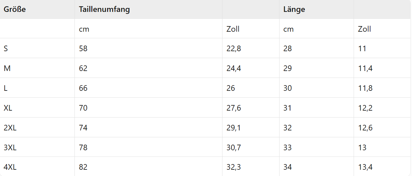This screenshot has height=176, width=412.
Task: Click the Taillenumfang column header
Action: [104, 9]
